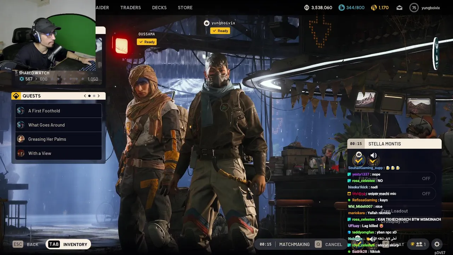Click the ESC key icon
The height and width of the screenshot is (255, 453).
pos(18,244)
